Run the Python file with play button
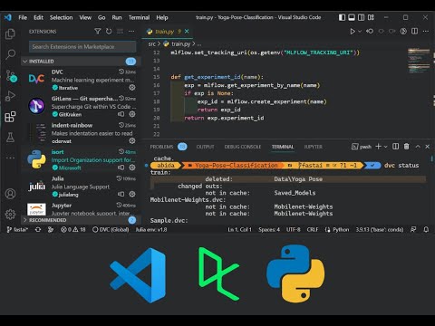The width and height of the screenshot is (435, 326). [353, 32]
